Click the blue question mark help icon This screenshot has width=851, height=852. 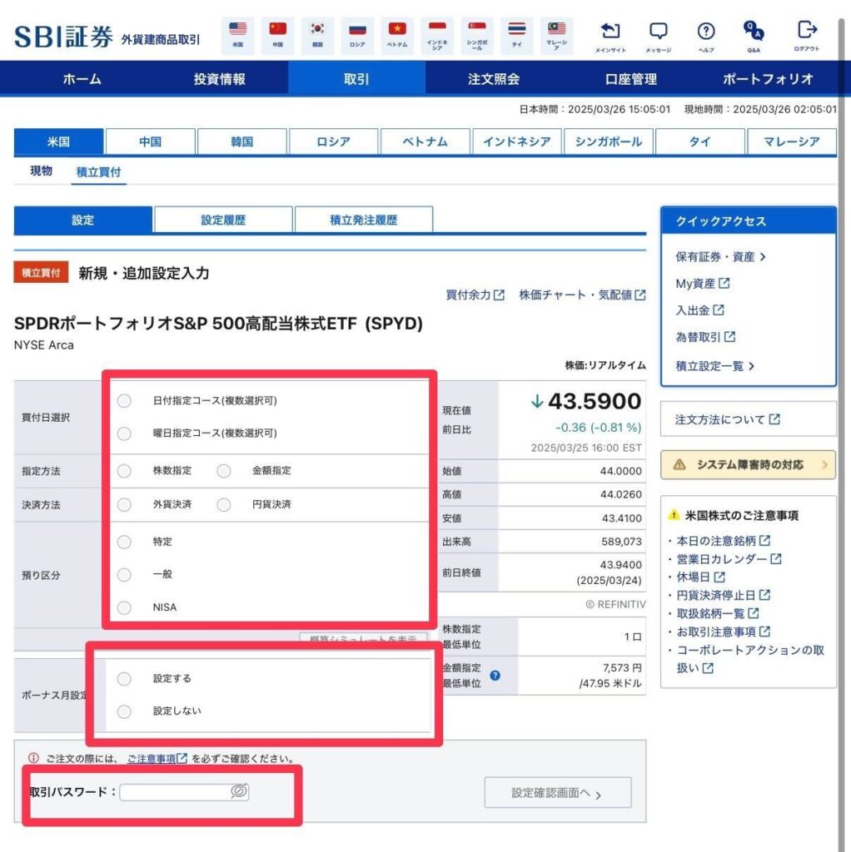[495, 676]
